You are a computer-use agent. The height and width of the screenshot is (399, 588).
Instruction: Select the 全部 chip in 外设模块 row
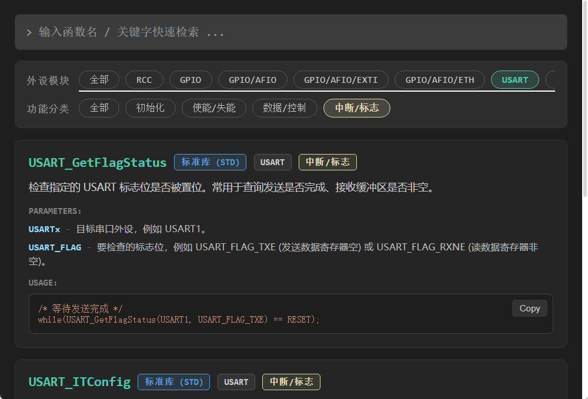(99, 80)
